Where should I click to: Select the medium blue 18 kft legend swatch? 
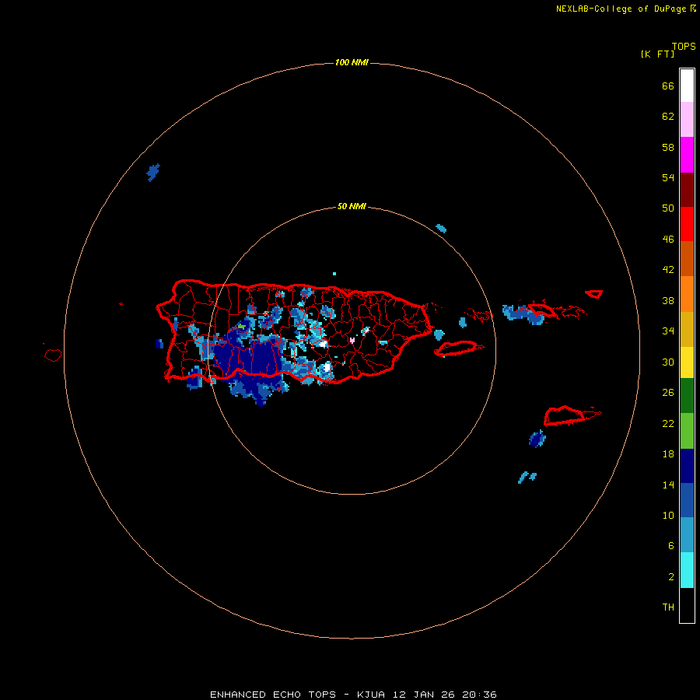687,500
